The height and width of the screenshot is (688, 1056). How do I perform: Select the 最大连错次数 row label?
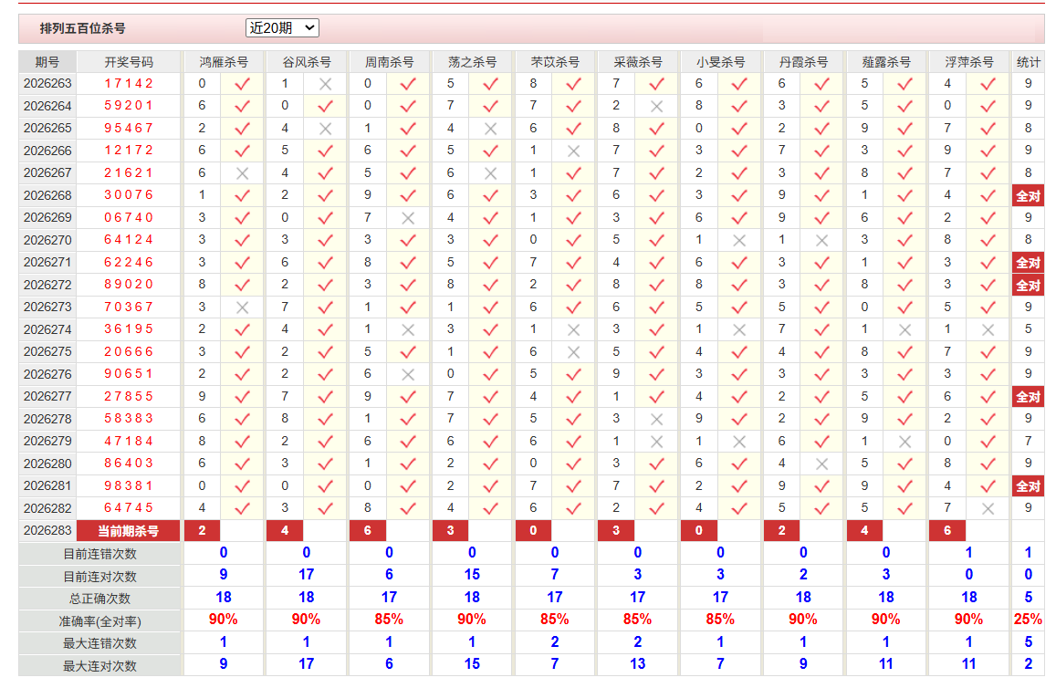(x=99, y=643)
